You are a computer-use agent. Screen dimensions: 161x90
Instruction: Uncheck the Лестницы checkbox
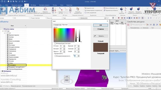tap(8, 45)
